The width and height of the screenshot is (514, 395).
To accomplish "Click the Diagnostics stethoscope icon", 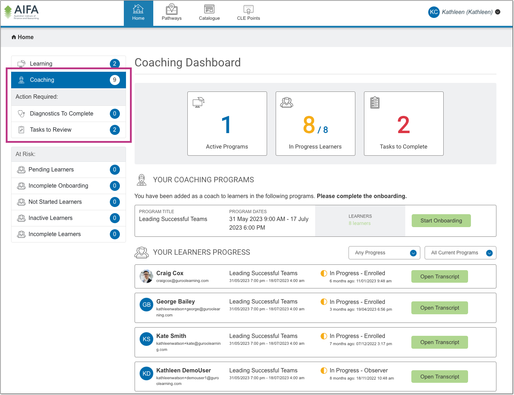I will (21, 113).
